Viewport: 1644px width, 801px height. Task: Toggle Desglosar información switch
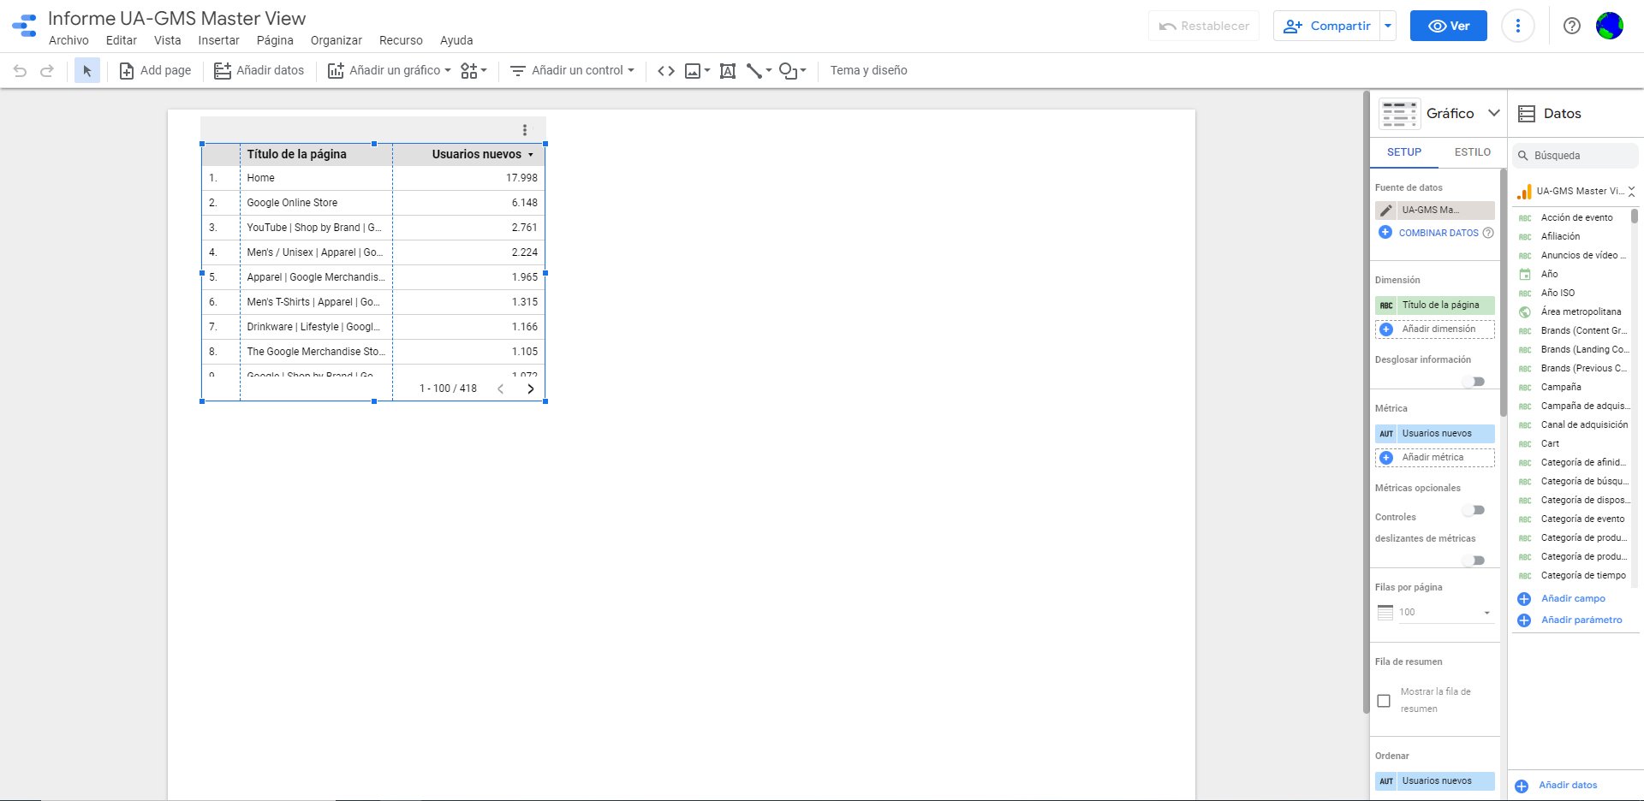[x=1474, y=382]
